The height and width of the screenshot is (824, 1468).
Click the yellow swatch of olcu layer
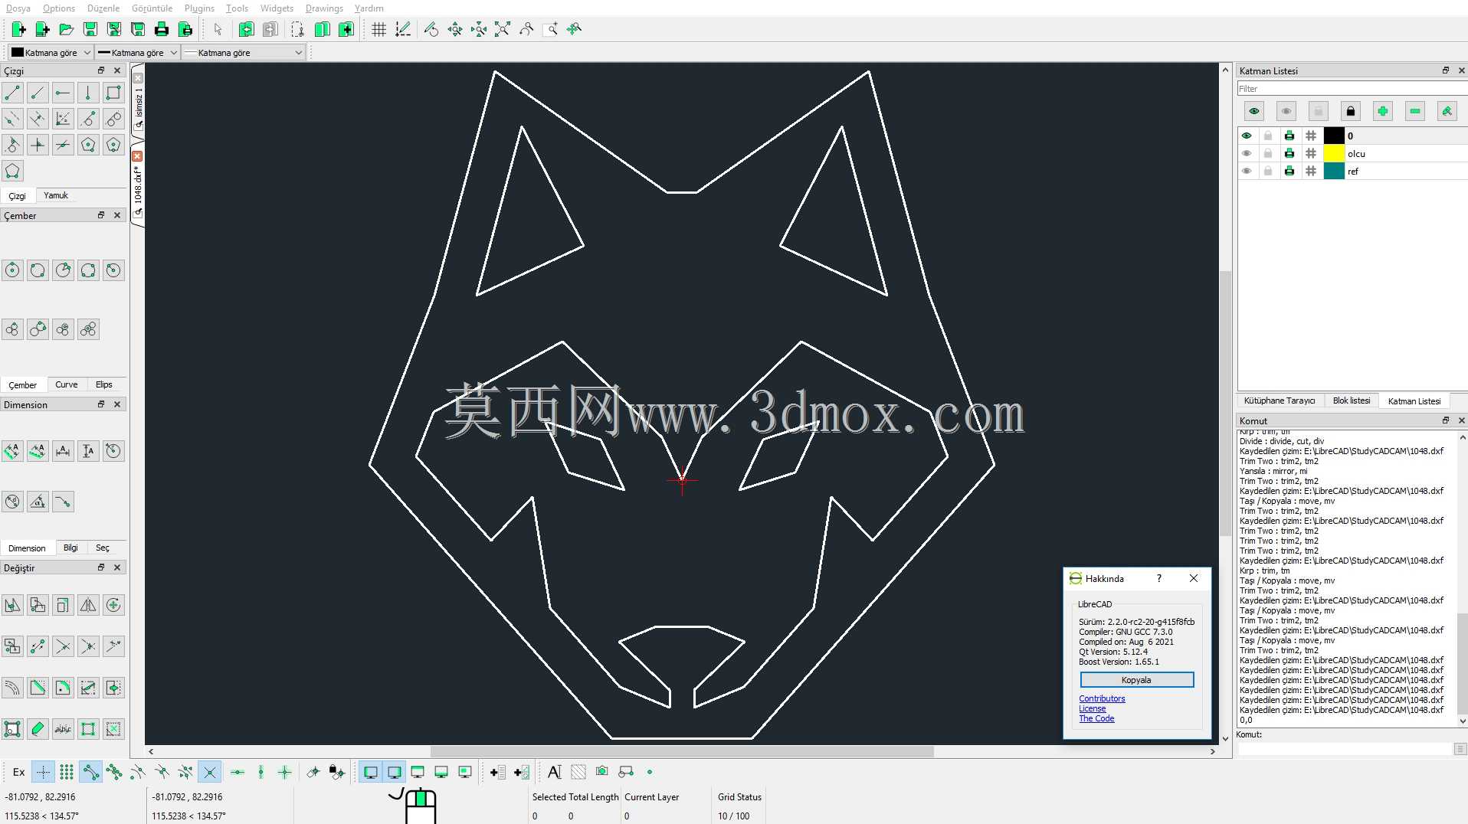pyautogui.click(x=1334, y=153)
